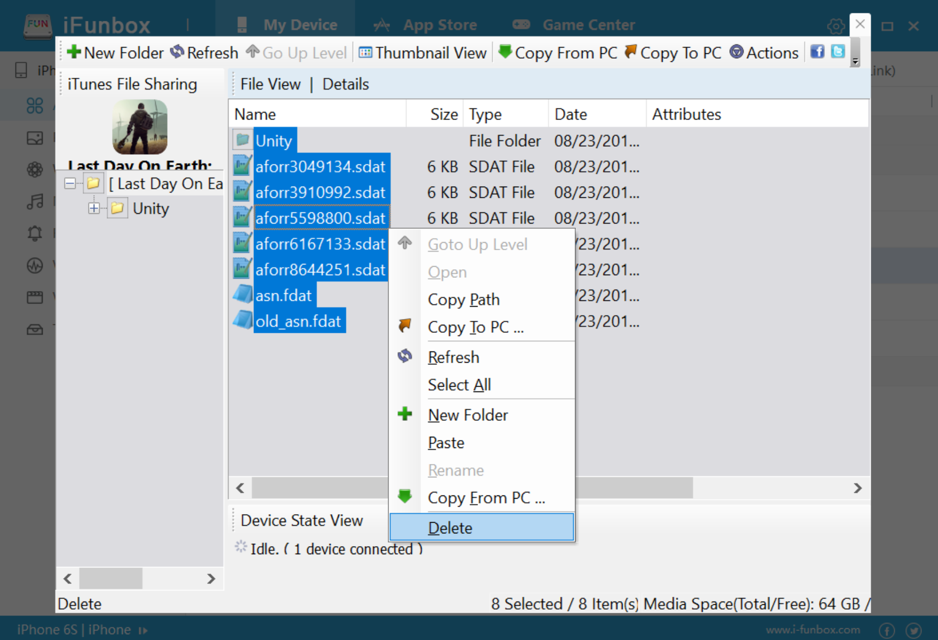
Task: Click the tree panel scrollbar thumb
Action: (111, 579)
